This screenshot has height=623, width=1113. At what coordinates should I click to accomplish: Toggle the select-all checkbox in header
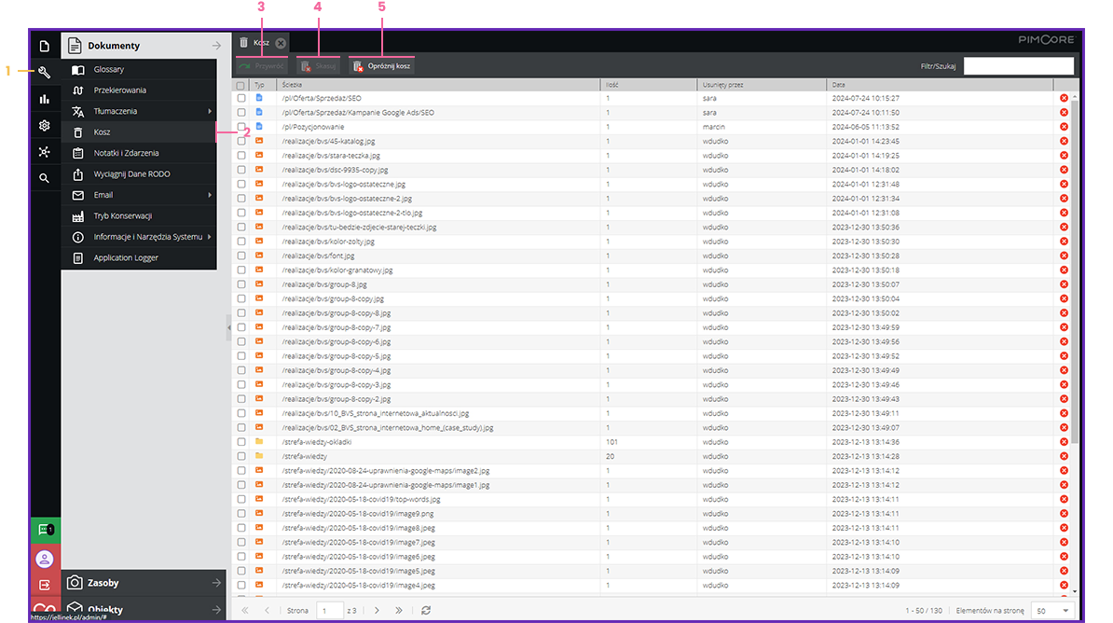(x=241, y=85)
